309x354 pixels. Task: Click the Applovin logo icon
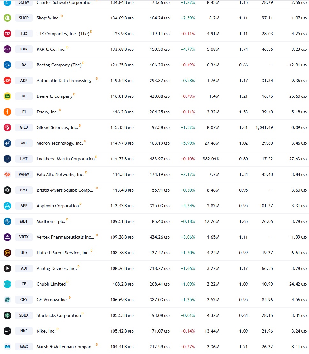pyautogui.click(x=7, y=206)
